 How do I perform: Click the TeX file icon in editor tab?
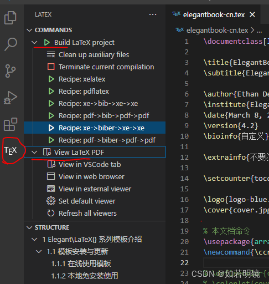coord(177,14)
